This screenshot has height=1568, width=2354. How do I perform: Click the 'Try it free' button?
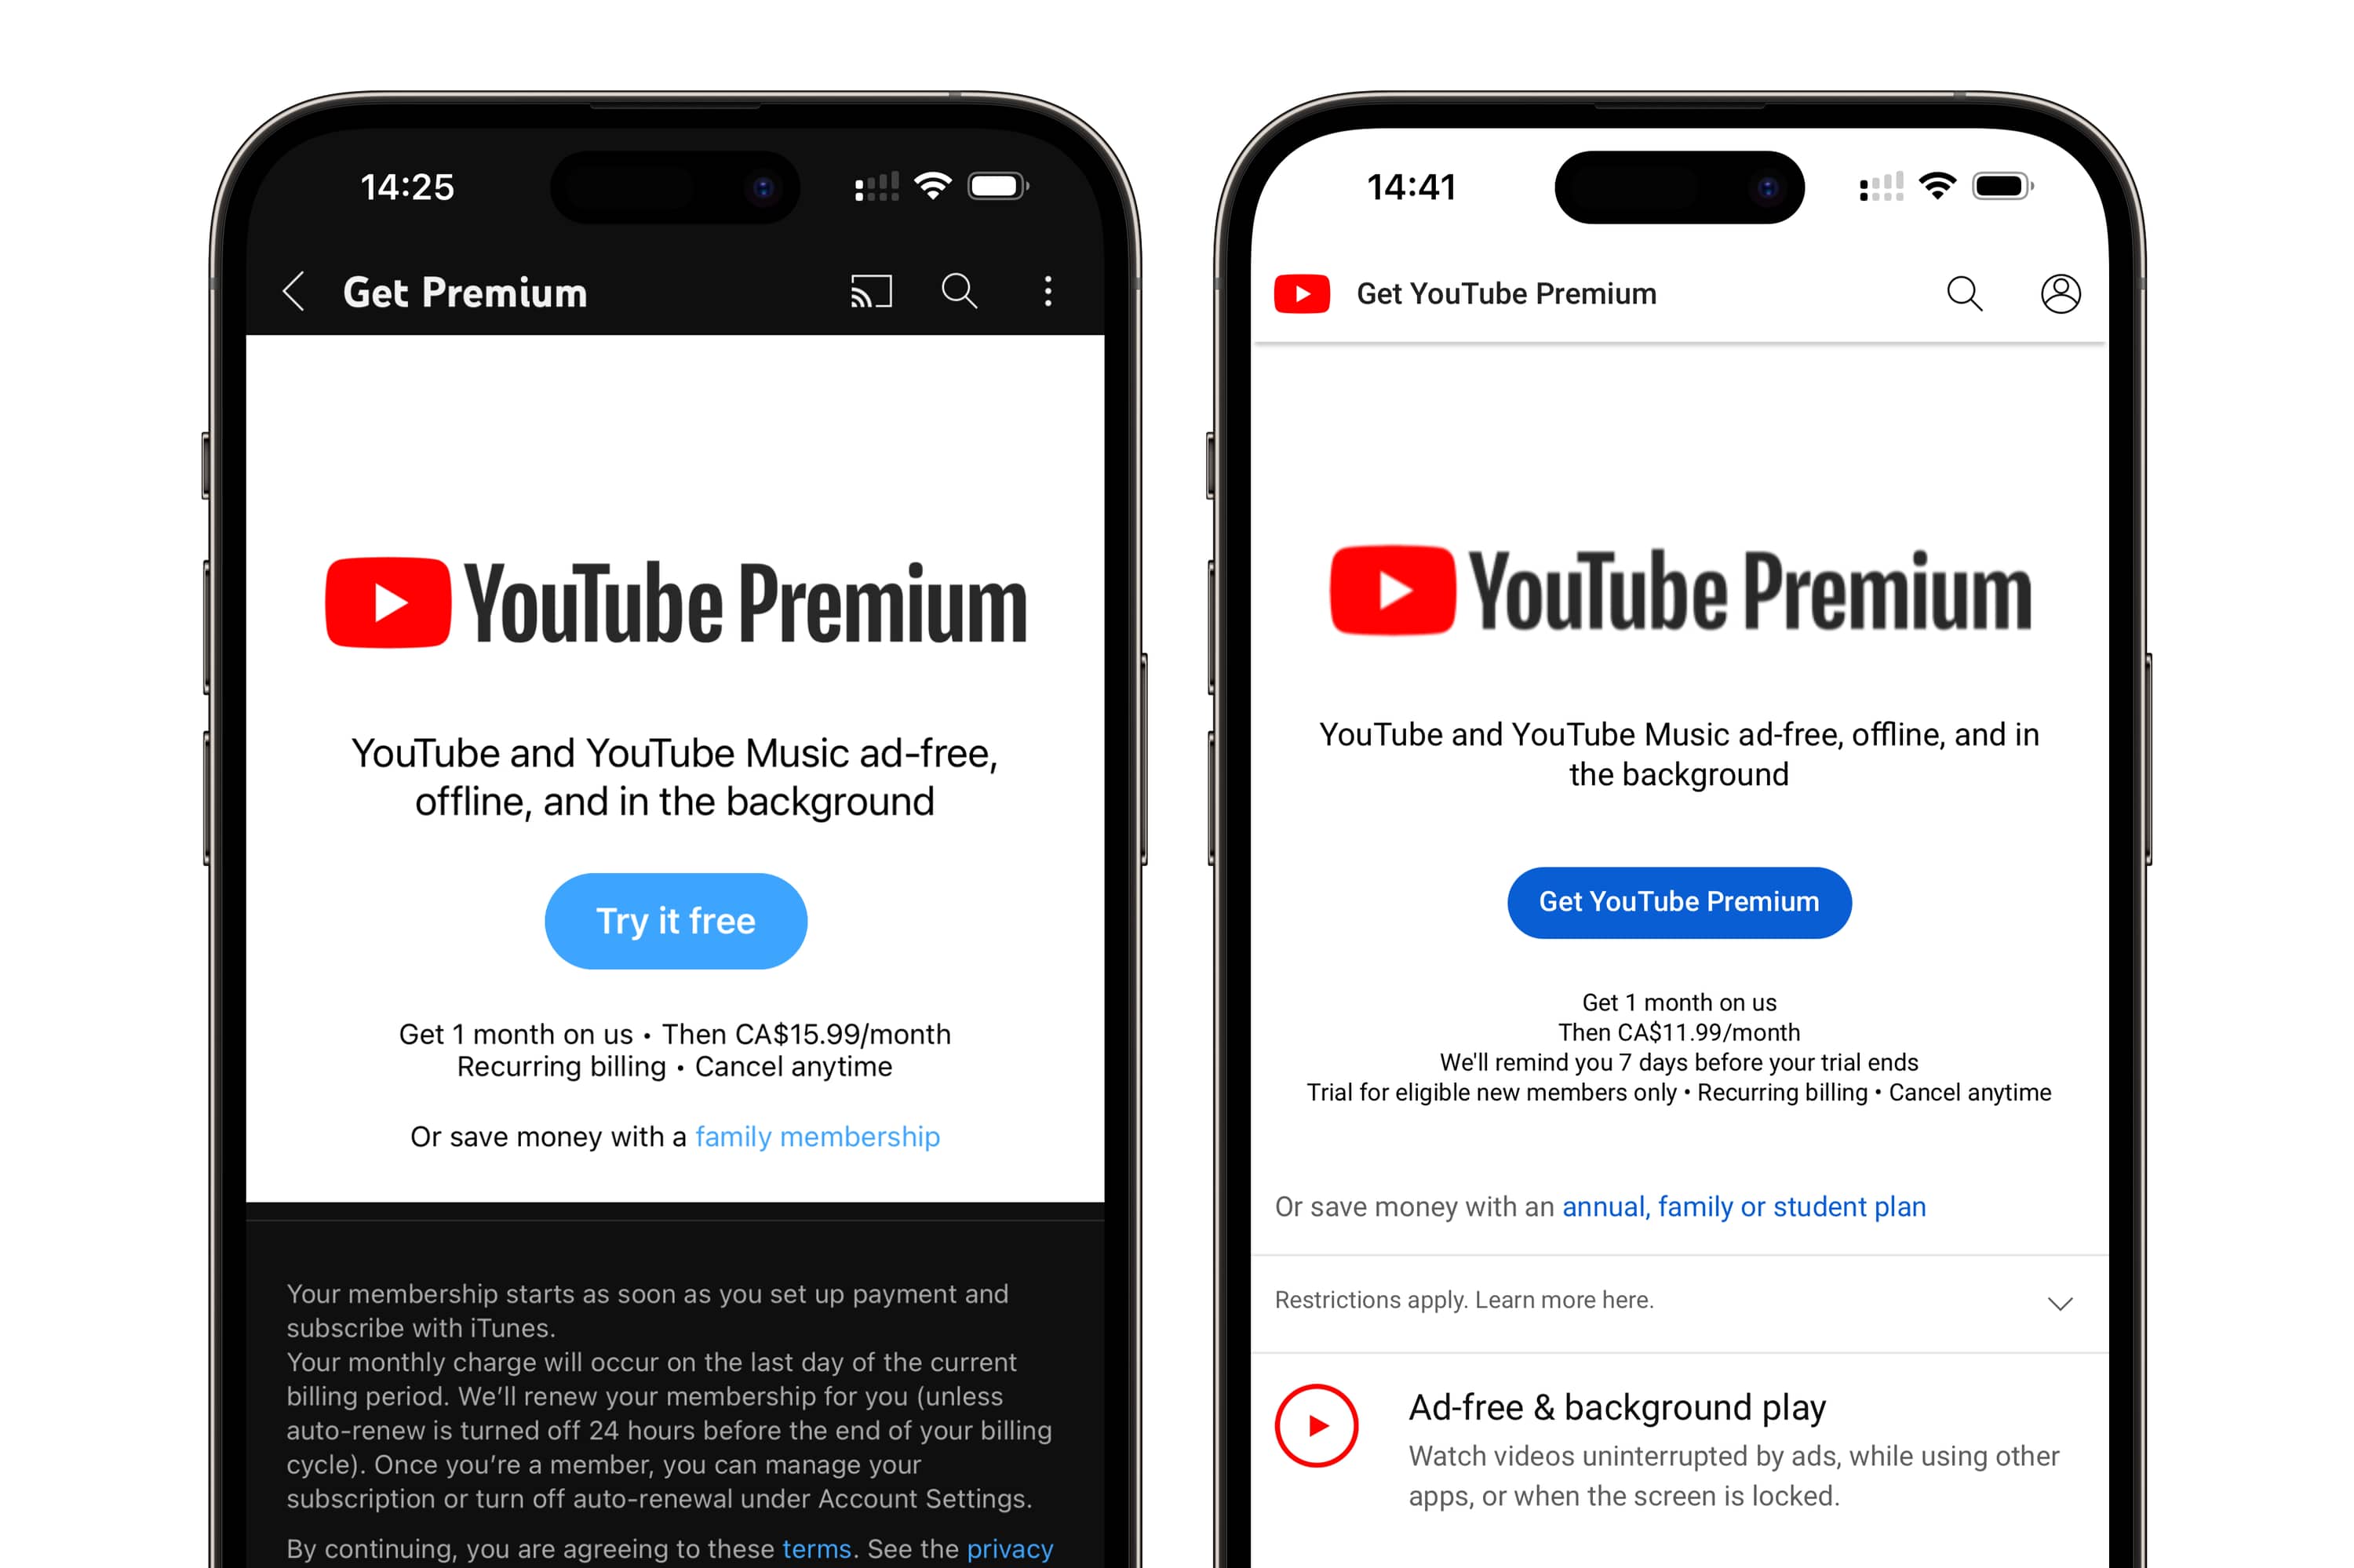[674, 919]
